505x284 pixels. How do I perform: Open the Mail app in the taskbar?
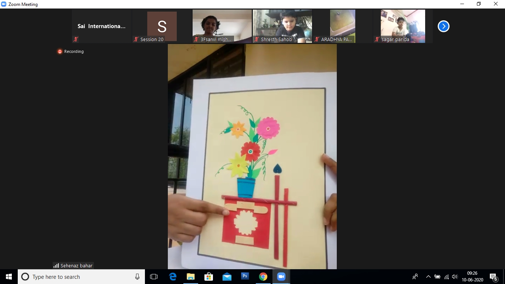coord(227,277)
